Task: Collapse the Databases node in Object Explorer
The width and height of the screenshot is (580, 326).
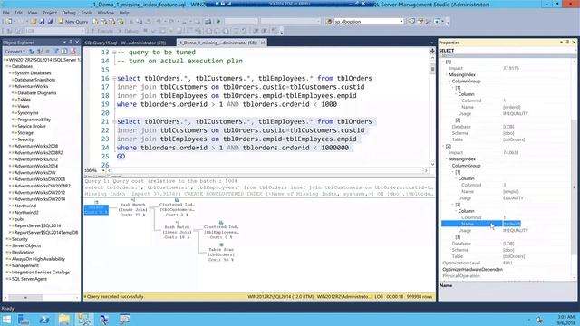Action: (7, 66)
